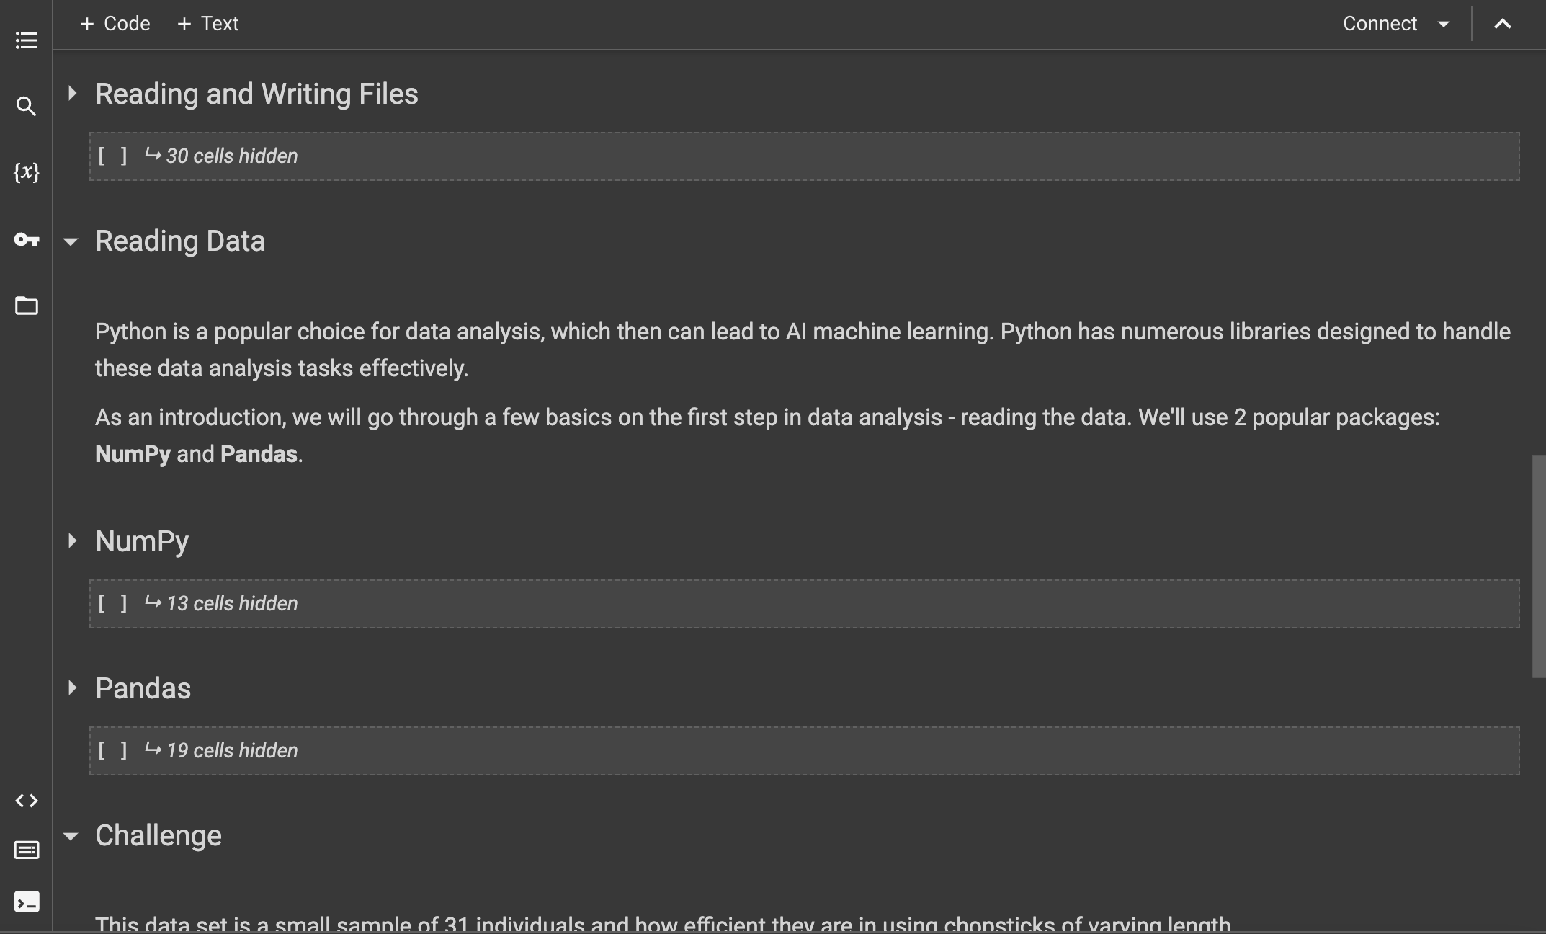Open the Find and replace search icon
Screen dimensions: 1546x934
point(26,107)
